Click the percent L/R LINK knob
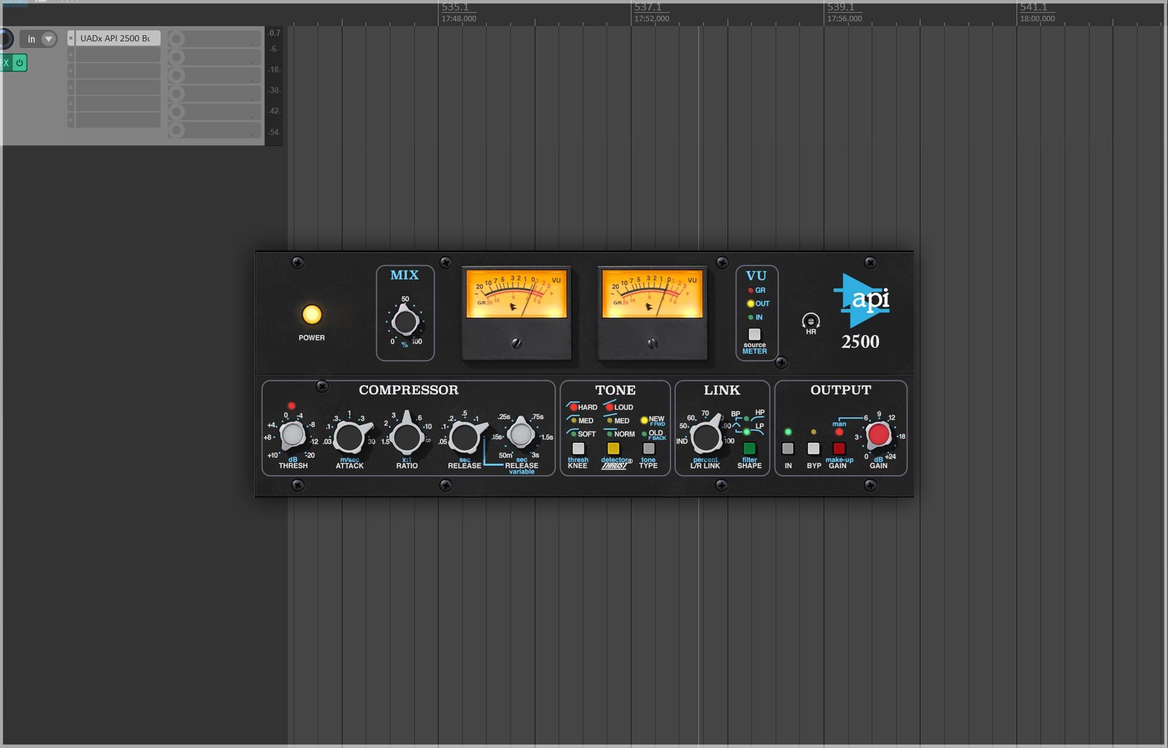 tap(706, 437)
